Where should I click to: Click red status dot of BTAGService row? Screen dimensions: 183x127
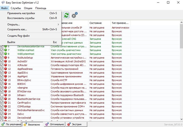(x=5, y=91)
